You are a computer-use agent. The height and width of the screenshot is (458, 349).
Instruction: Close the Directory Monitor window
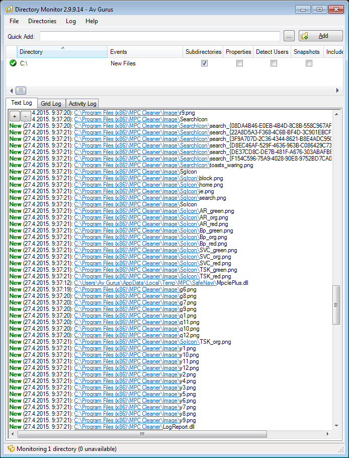pyautogui.click(x=336, y=10)
